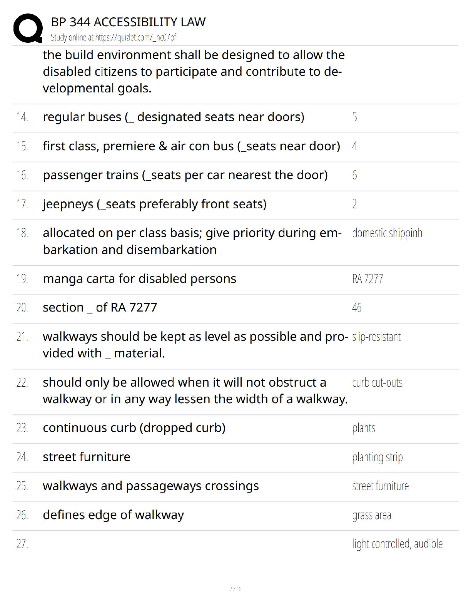Select the 'slip-resistant' definition
Viewport: 471px width, 610px height.
click(x=376, y=337)
